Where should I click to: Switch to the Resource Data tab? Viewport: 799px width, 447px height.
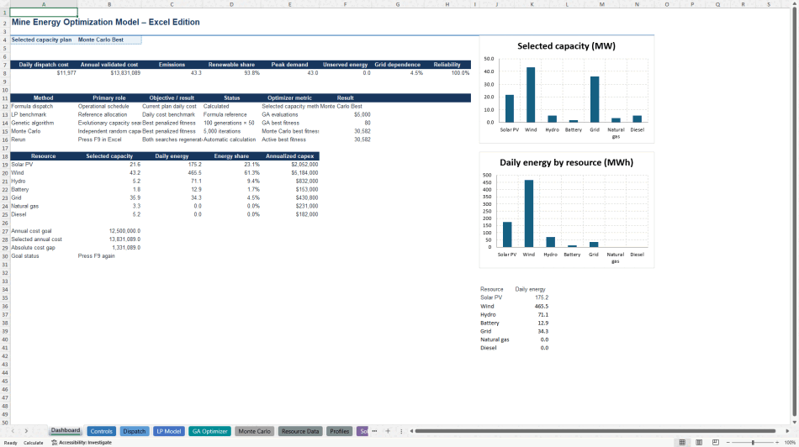click(300, 431)
